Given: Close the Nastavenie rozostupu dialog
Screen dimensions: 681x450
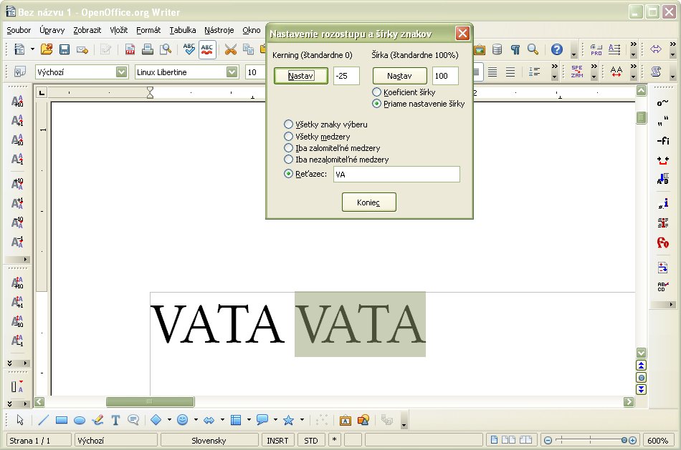Looking at the screenshot, I should (x=462, y=34).
